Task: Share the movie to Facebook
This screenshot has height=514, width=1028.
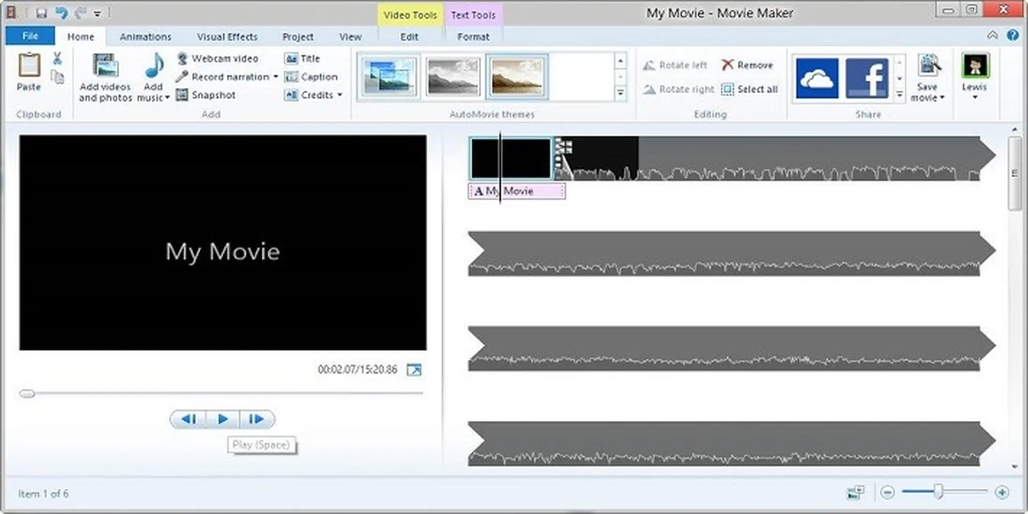Action: tap(866, 78)
